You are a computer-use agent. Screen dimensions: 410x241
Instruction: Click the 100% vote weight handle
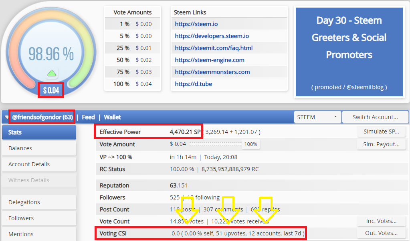click(250, 144)
